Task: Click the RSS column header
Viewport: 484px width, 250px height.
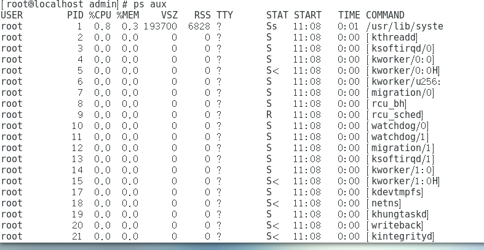Action: click(x=202, y=15)
